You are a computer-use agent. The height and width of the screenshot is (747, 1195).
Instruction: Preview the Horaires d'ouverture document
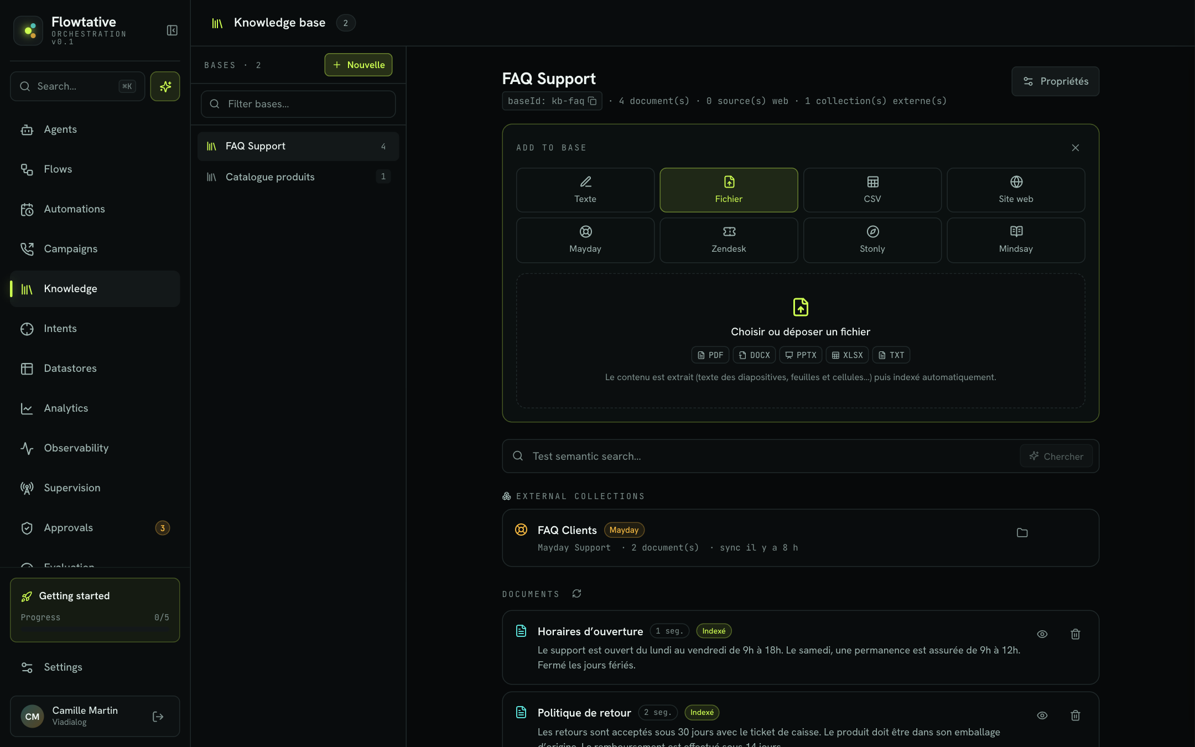[1042, 634]
